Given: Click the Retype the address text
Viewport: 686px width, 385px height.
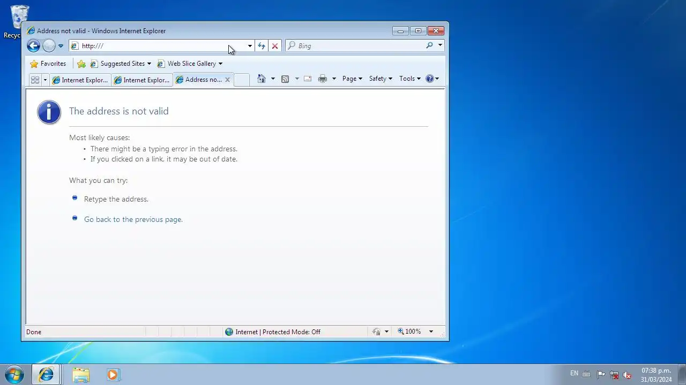Looking at the screenshot, I should point(116,199).
